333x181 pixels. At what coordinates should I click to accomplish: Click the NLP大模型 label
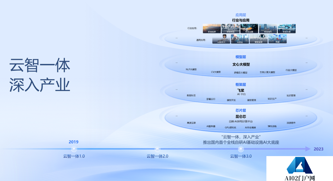pyautogui.click(x=191, y=69)
